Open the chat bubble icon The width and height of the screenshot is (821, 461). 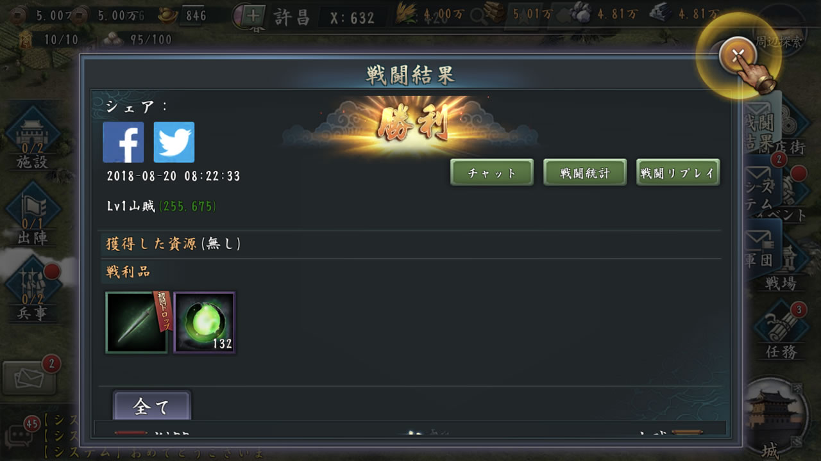click(x=17, y=438)
